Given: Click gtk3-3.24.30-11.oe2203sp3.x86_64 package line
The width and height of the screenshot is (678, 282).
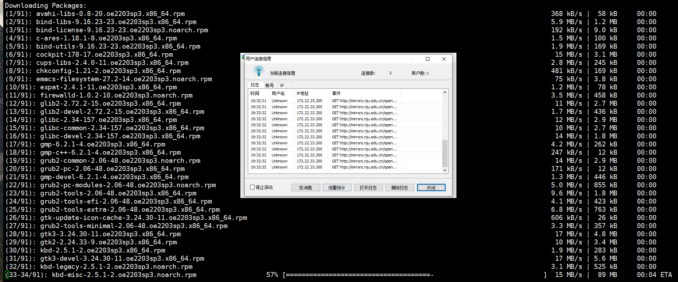Looking at the screenshot, I should [93, 234].
